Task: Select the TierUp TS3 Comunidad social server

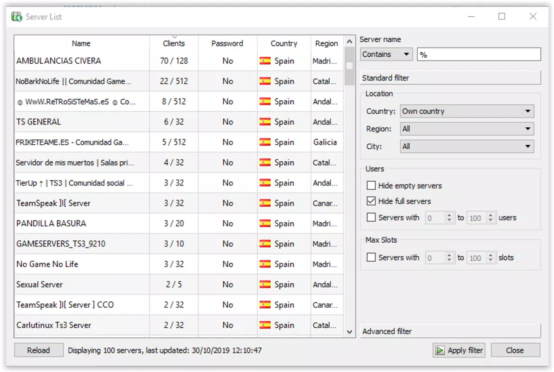Action: [x=179, y=183]
